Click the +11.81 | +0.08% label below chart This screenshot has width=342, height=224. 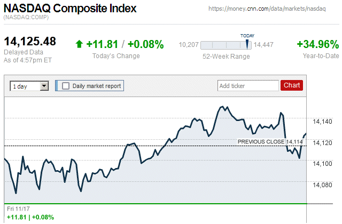coord(30,217)
